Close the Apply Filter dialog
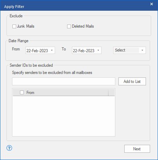The image size is (158, 160). coord(151,4)
